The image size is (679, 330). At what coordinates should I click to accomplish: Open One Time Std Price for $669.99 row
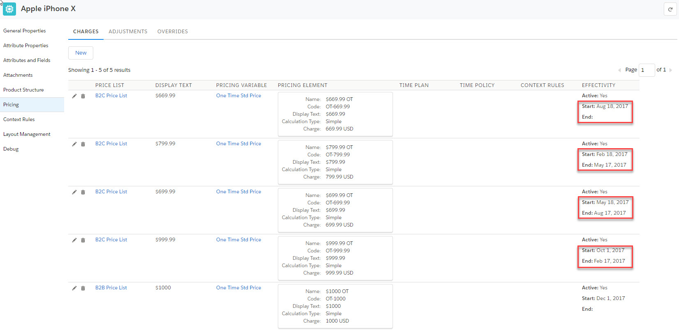(239, 96)
